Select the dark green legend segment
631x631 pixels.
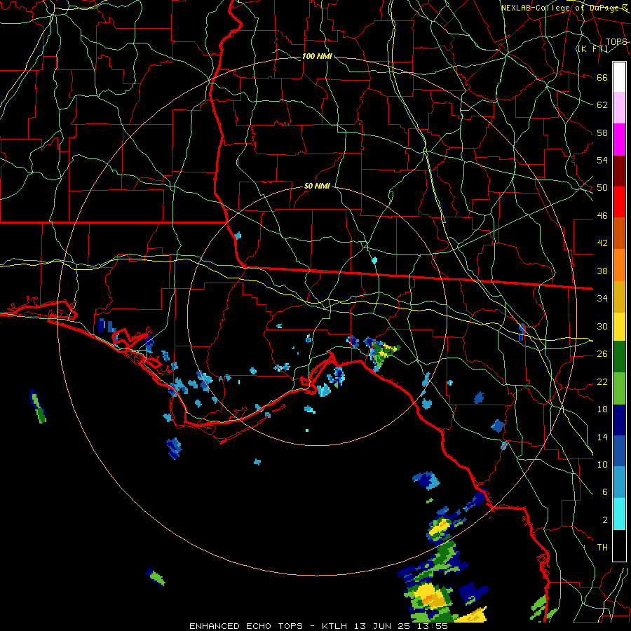(619, 357)
